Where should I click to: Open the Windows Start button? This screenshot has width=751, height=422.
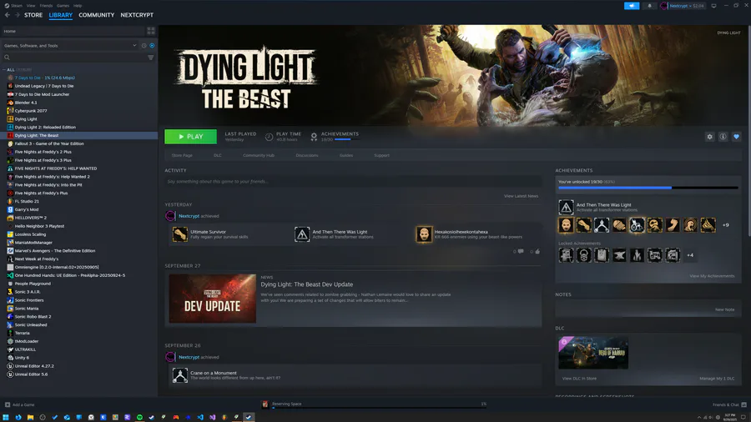coord(6,417)
